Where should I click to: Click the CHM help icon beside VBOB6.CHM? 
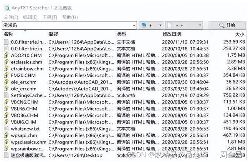[x=6, y=115]
